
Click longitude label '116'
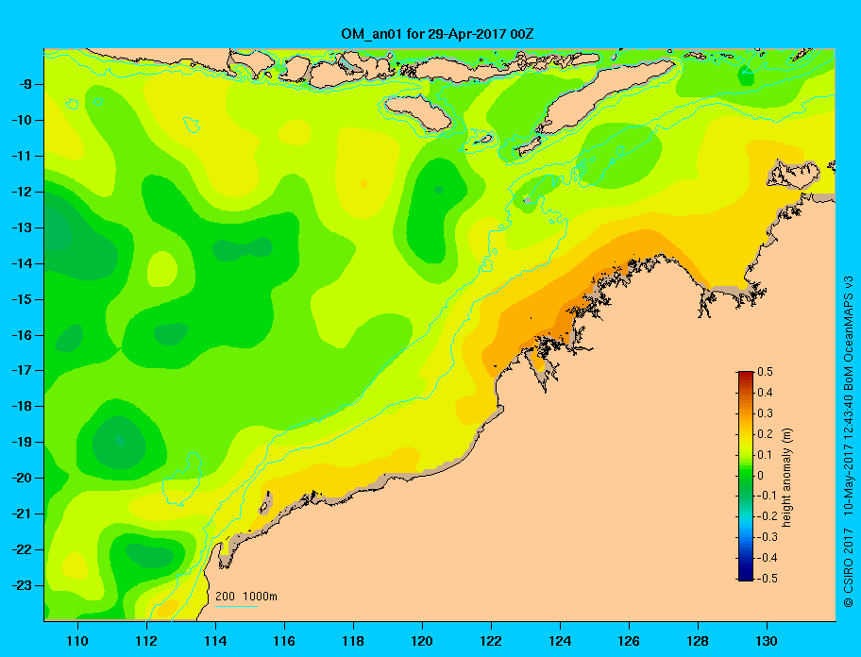284,641
